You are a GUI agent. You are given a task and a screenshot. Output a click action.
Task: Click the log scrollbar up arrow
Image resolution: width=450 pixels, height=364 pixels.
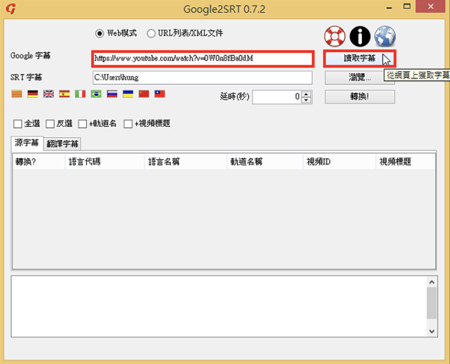tap(432, 282)
